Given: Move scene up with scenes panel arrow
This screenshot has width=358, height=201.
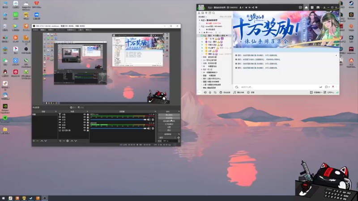Looking at the screenshot, I should pos(42,141).
